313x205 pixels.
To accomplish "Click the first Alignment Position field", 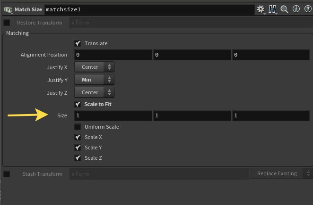I will (113, 55).
